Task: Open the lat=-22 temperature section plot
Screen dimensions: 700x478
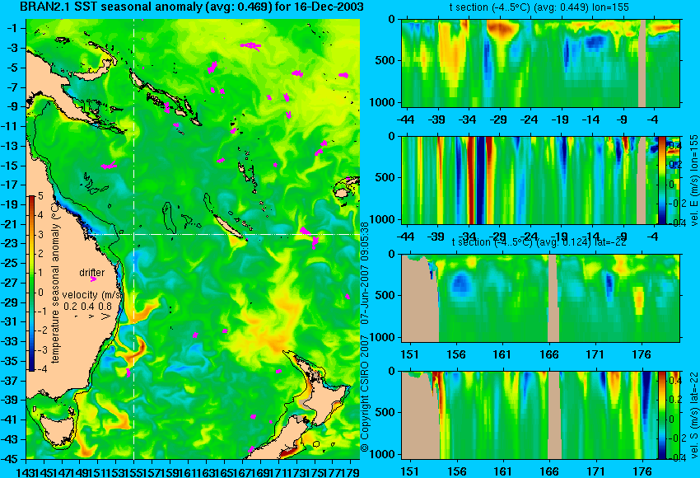Action: [x=540, y=298]
